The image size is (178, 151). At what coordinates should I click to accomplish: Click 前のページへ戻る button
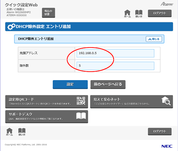coord(108,84)
